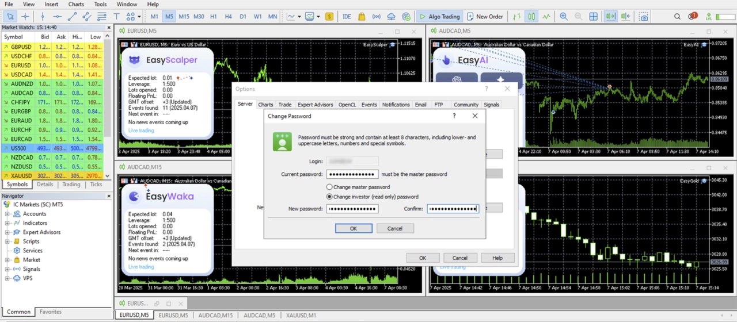Click Live trading link in EasyScalper panel
The image size is (737, 322).
141,131
